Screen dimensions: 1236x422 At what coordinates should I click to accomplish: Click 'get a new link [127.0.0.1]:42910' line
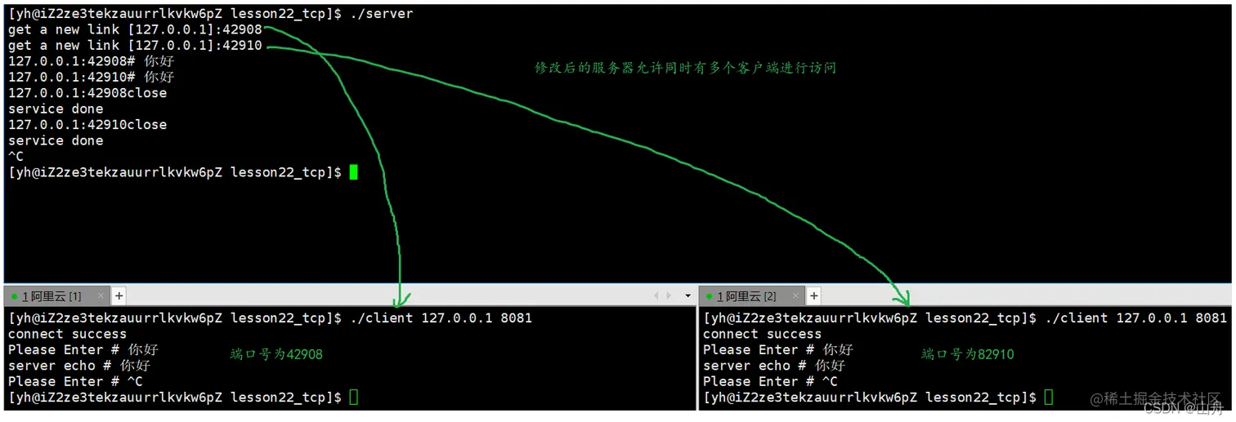135,46
